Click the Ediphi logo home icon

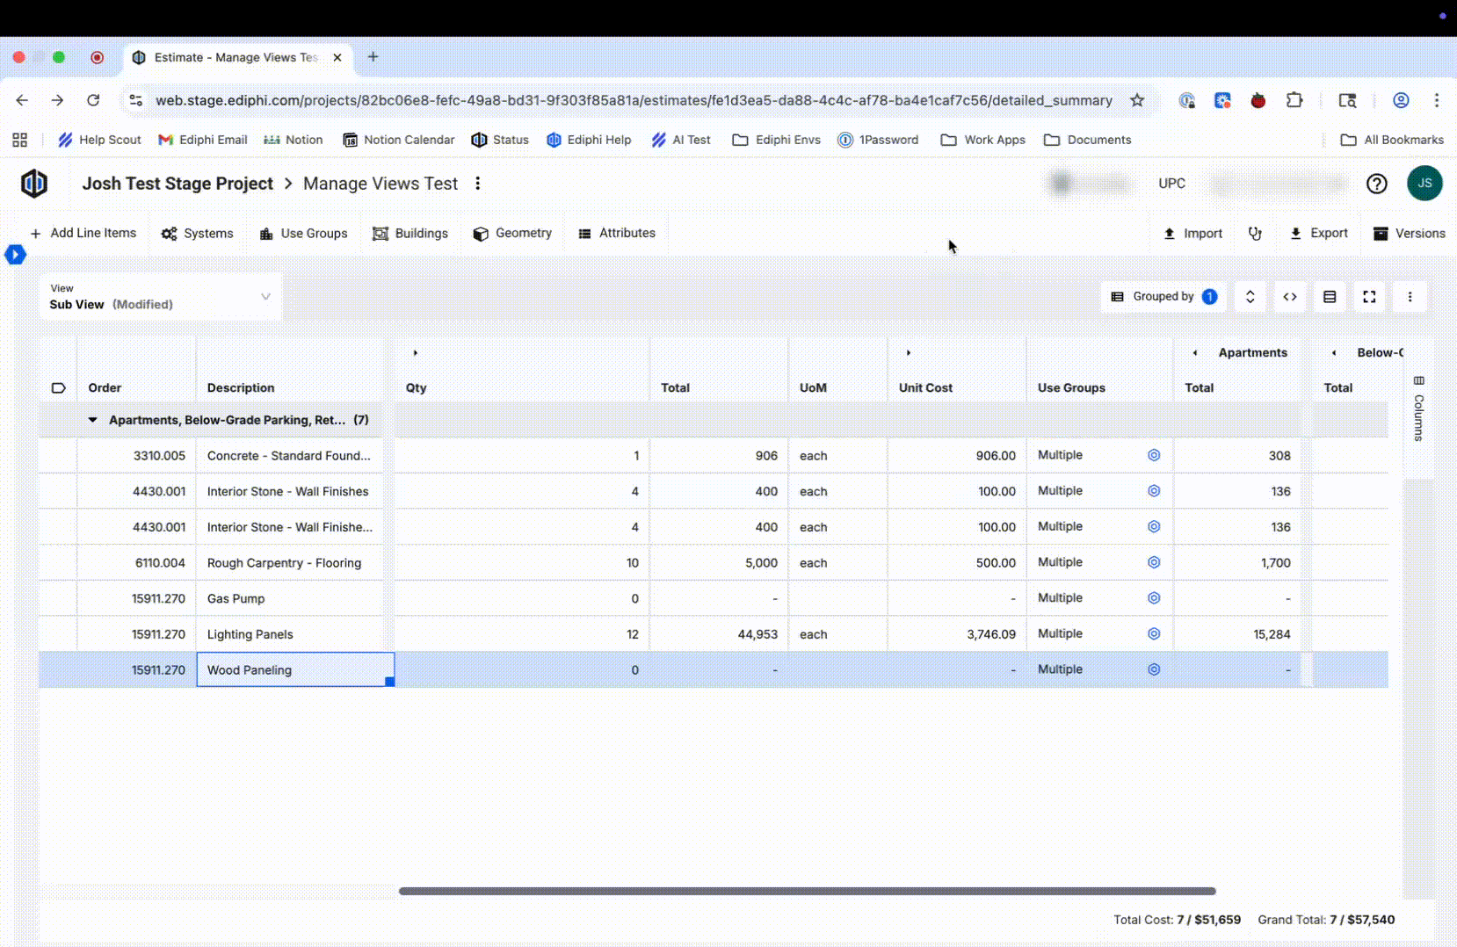click(x=33, y=184)
